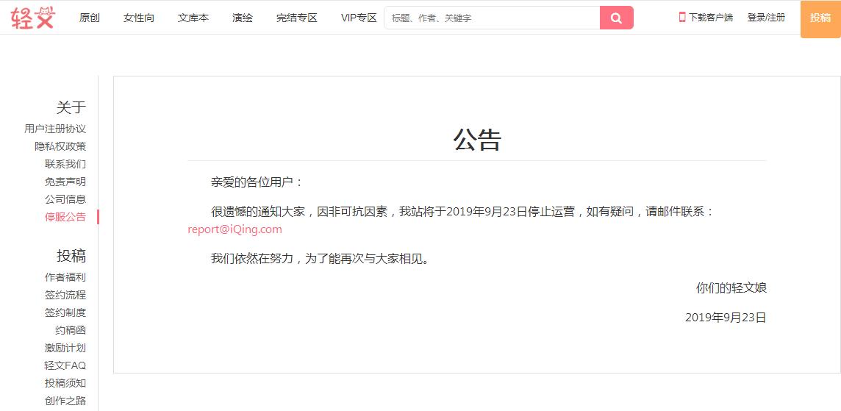The width and height of the screenshot is (841, 411).
Task: Open the 约稿函 page
Action: (71, 330)
